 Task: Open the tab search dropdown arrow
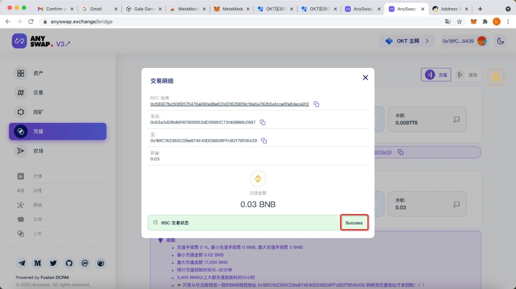tap(508, 9)
